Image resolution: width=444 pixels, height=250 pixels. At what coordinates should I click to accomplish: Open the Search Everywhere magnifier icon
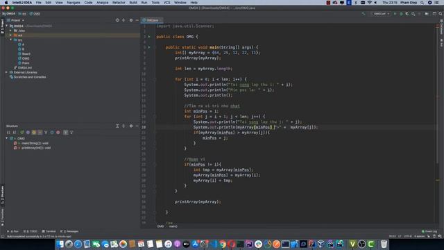441,14
